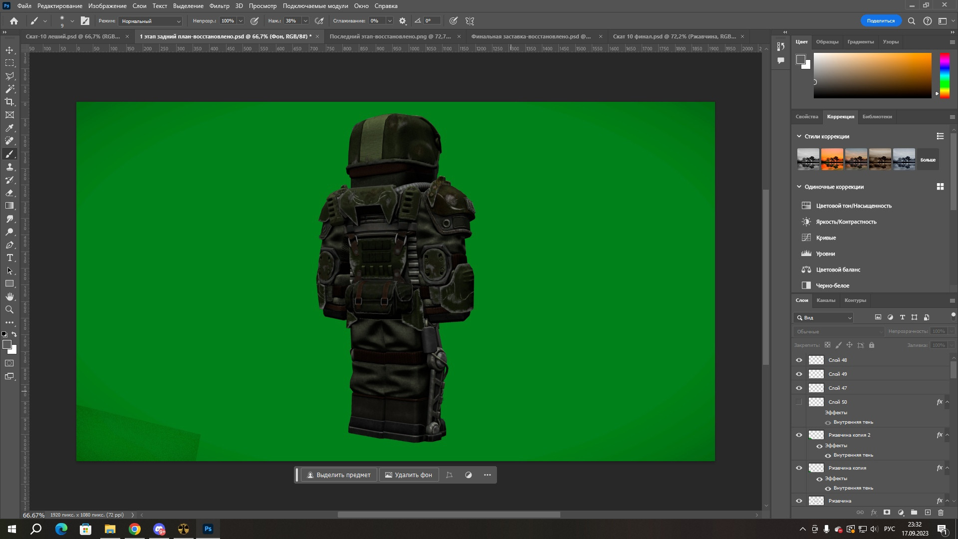The width and height of the screenshot is (958, 539).
Task: Open smoothing percentage dropdown arrow
Action: 390,21
